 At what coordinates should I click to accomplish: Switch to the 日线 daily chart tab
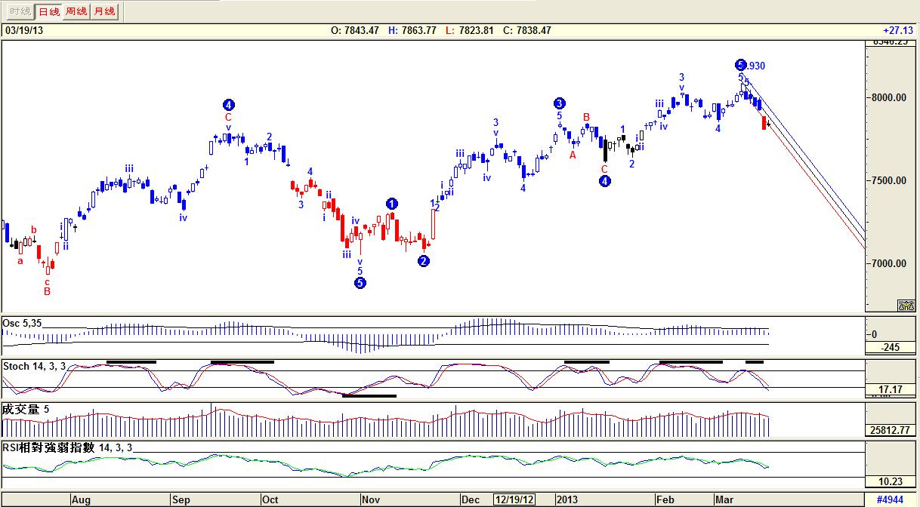[48, 11]
